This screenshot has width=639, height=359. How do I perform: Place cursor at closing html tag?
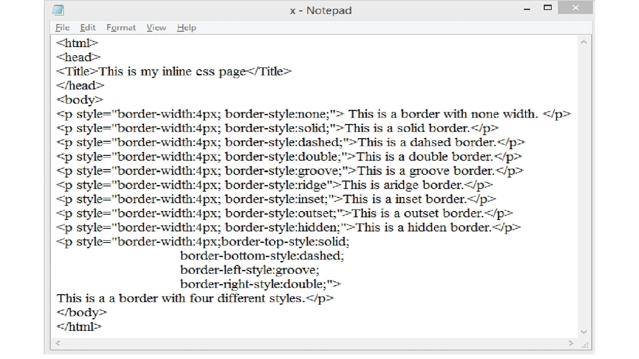coord(79,327)
